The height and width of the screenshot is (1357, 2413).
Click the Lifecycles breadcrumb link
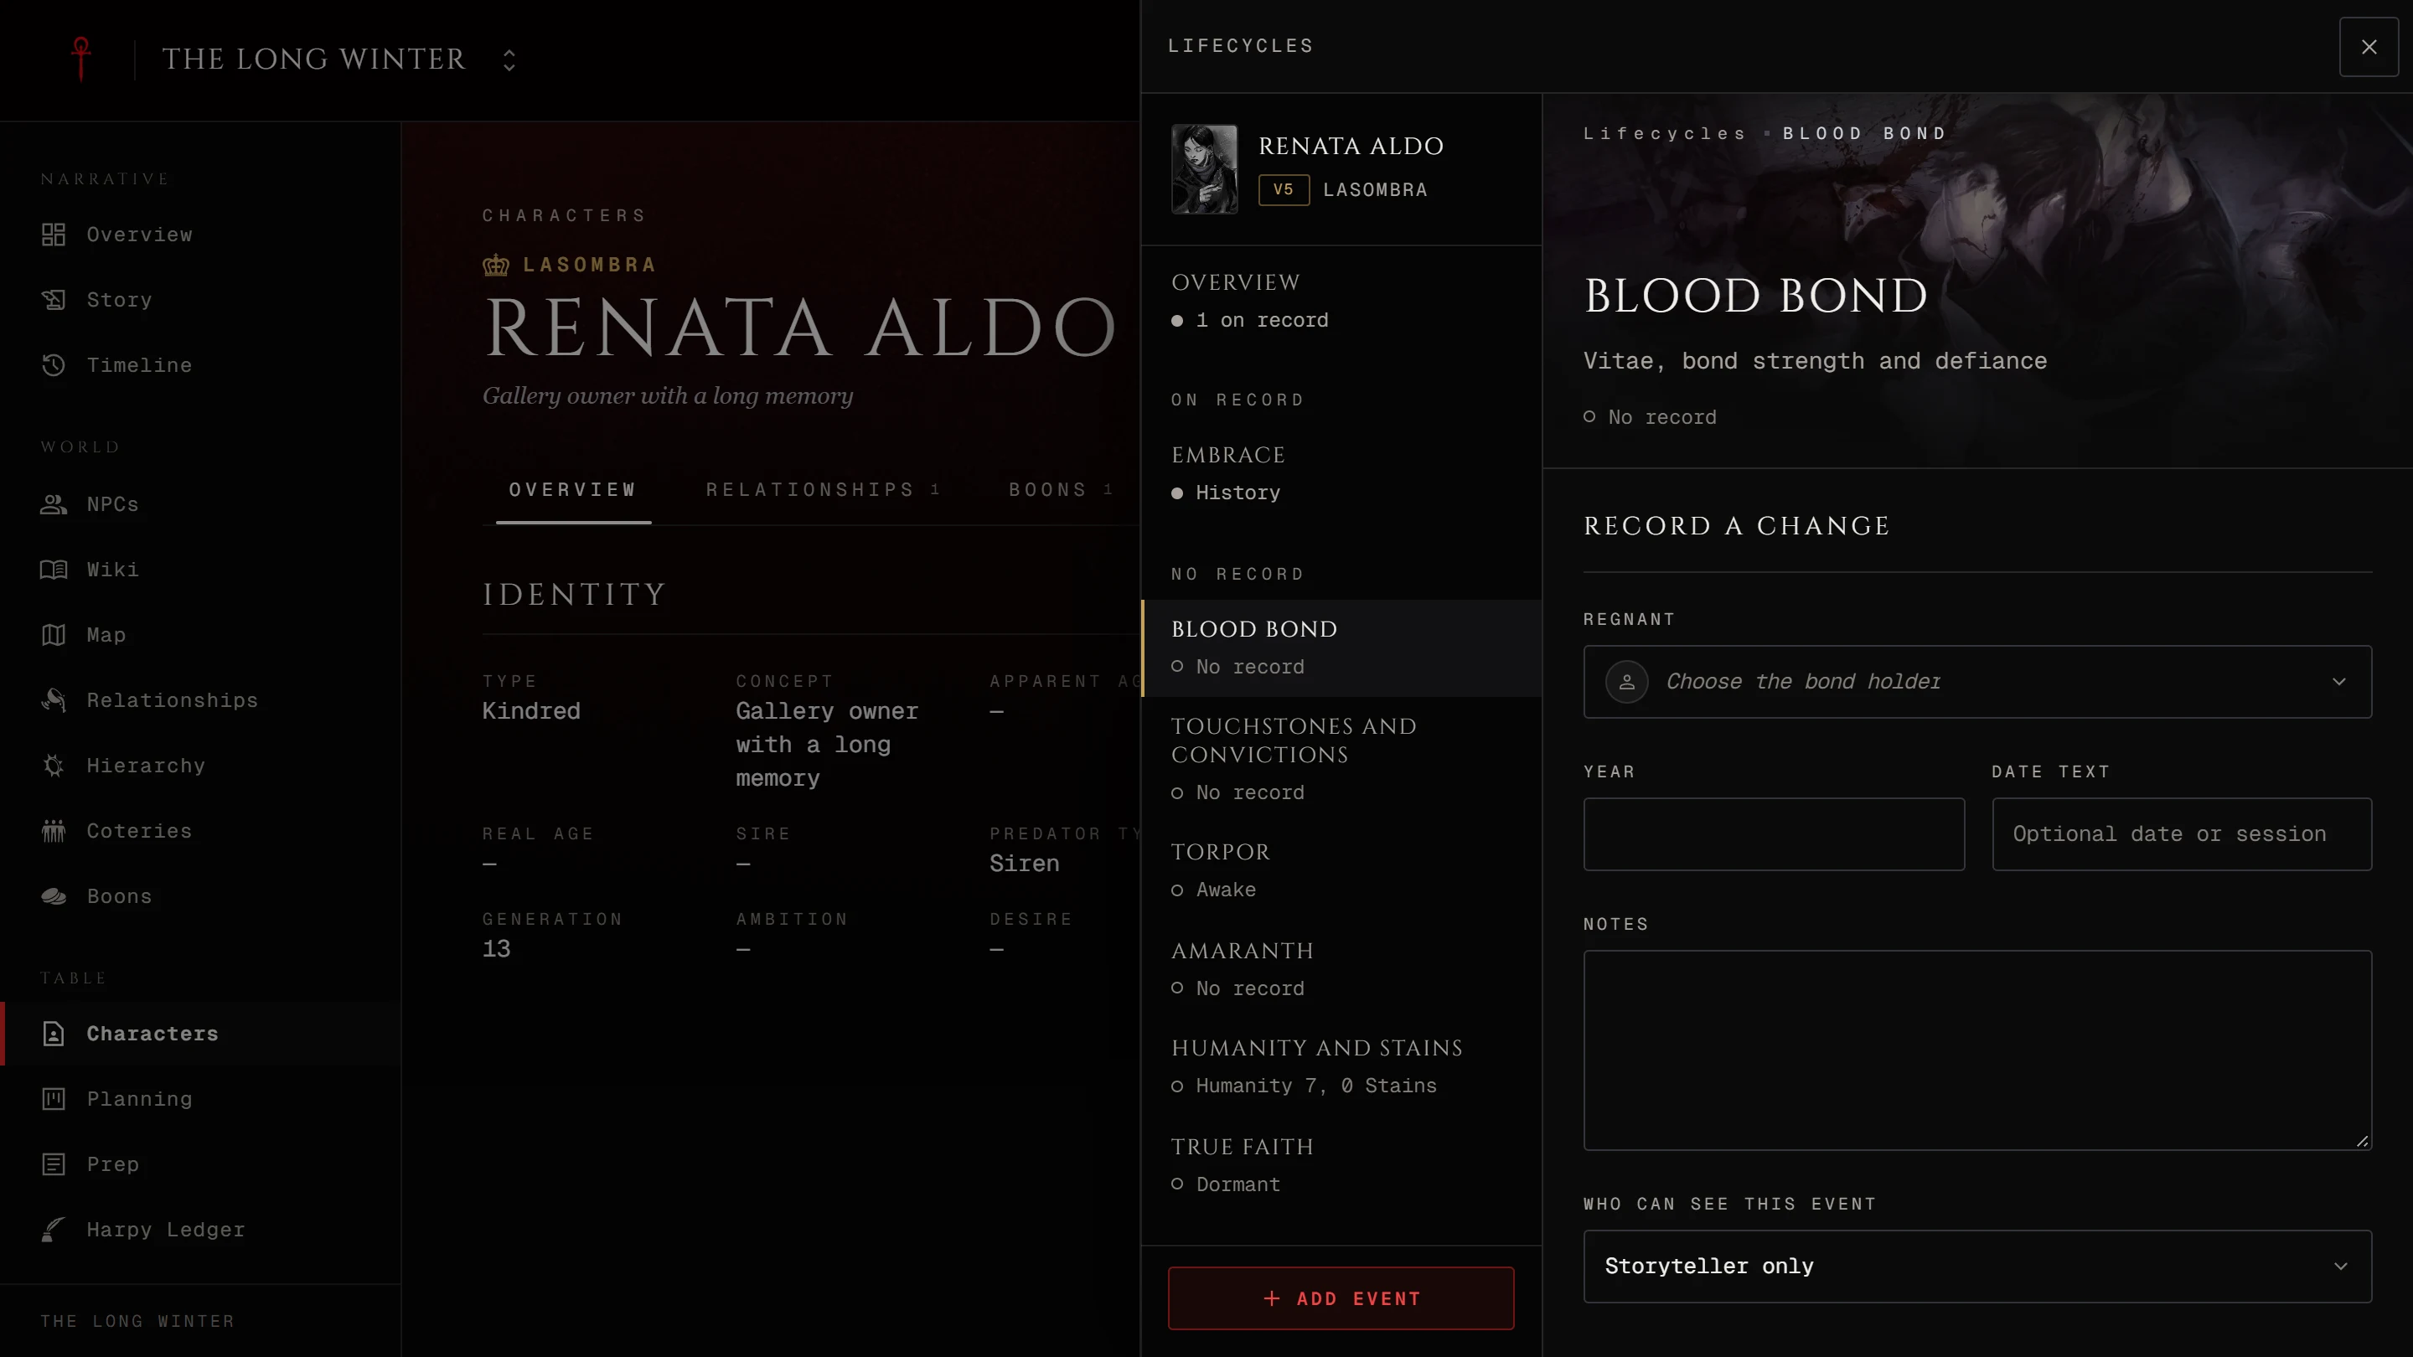click(x=1665, y=133)
